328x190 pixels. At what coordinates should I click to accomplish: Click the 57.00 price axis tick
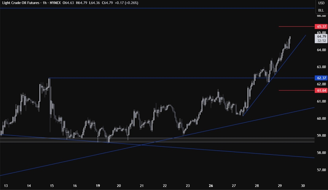point(321,170)
